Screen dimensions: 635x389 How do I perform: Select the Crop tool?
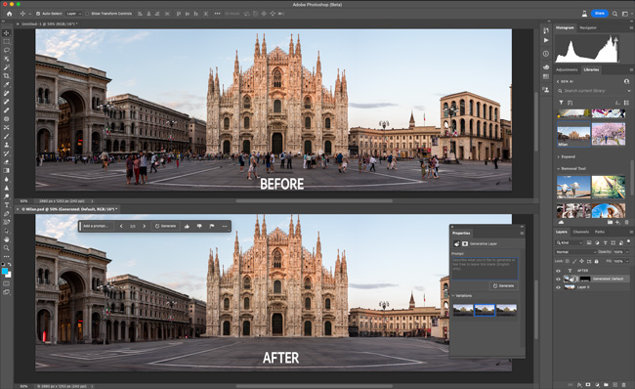(x=7, y=76)
